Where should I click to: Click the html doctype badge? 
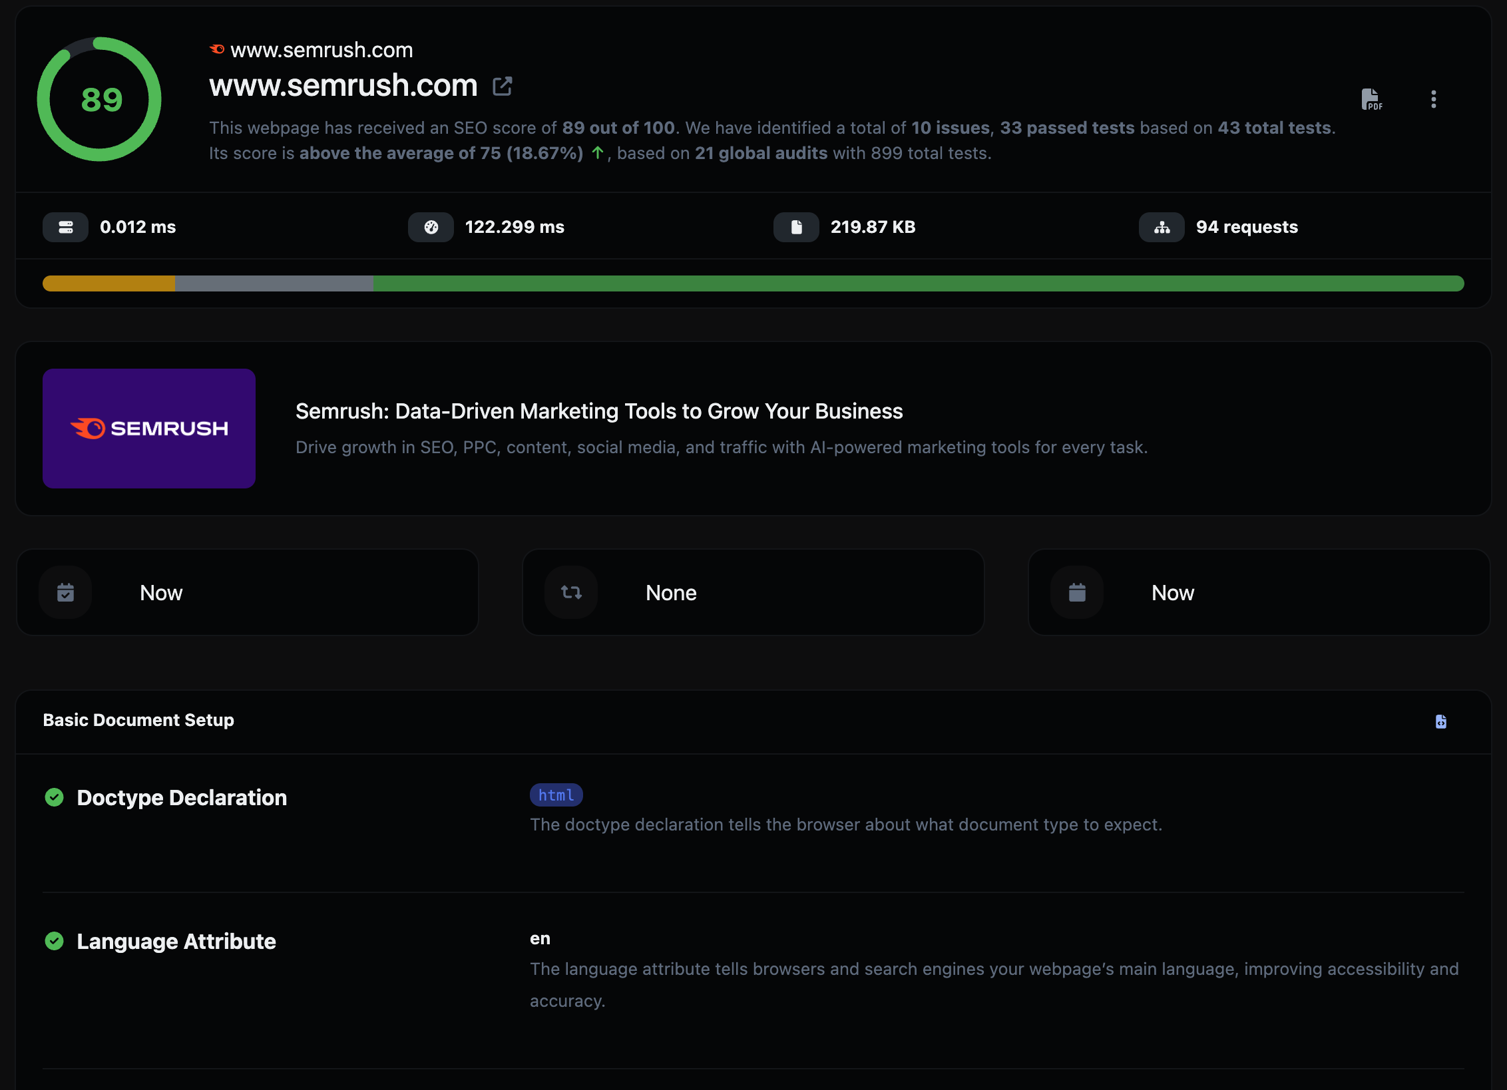[x=556, y=795]
